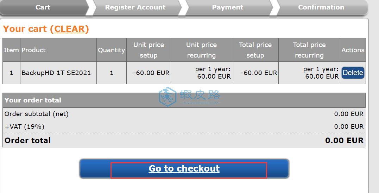379x193 pixels.
Task: Click the Product column header
Action: click(33, 50)
